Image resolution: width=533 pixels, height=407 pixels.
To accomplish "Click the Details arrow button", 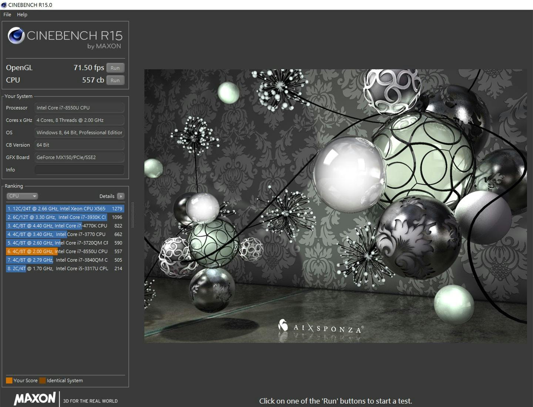I will [x=121, y=196].
